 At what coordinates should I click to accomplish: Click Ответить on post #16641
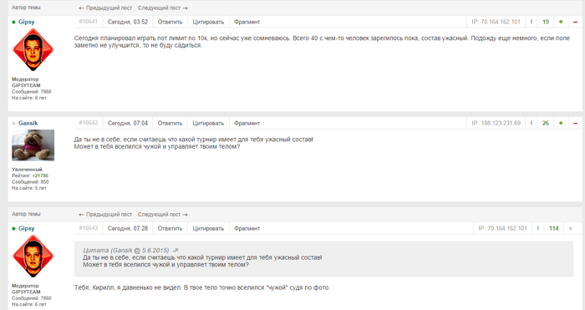click(x=170, y=22)
